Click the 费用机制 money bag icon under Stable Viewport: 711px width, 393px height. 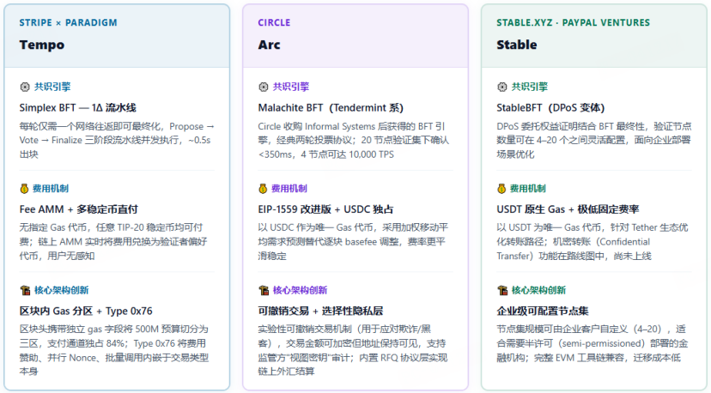point(502,188)
